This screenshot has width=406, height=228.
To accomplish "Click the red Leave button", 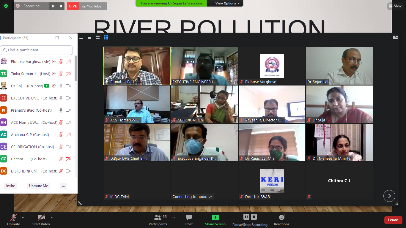I will [393, 220].
